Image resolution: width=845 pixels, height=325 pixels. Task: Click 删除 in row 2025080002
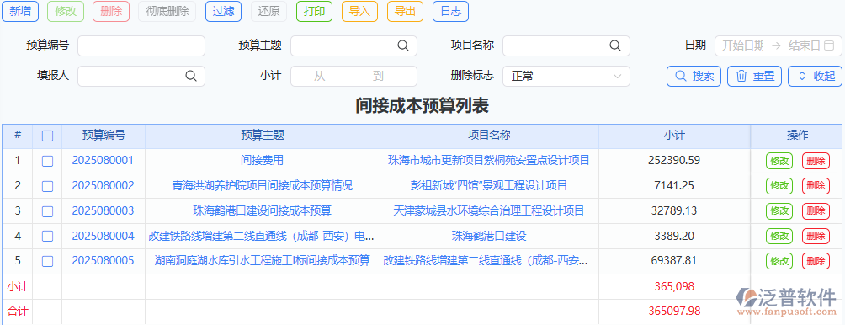(x=816, y=186)
